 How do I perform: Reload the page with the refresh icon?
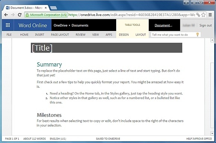click(20, 15)
